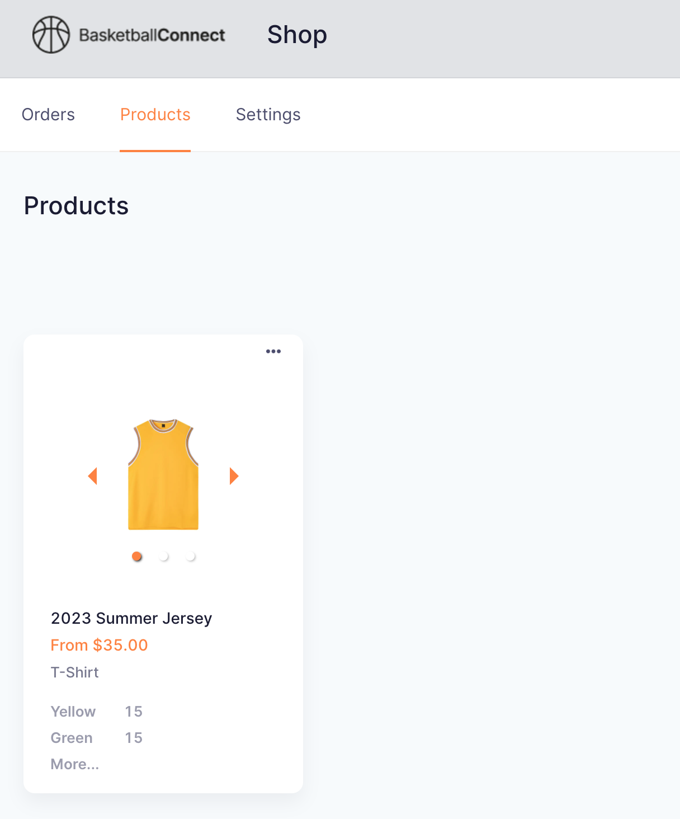The height and width of the screenshot is (819, 680).
Task: Switch to the Products tab
Action: 155,115
